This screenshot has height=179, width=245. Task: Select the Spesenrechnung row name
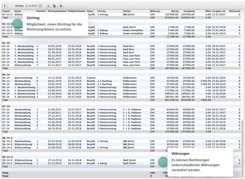pyautogui.click(x=23, y=78)
